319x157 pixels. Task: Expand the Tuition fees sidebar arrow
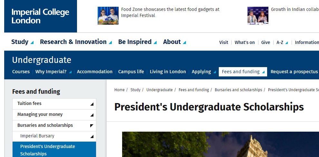pyautogui.click(x=92, y=104)
